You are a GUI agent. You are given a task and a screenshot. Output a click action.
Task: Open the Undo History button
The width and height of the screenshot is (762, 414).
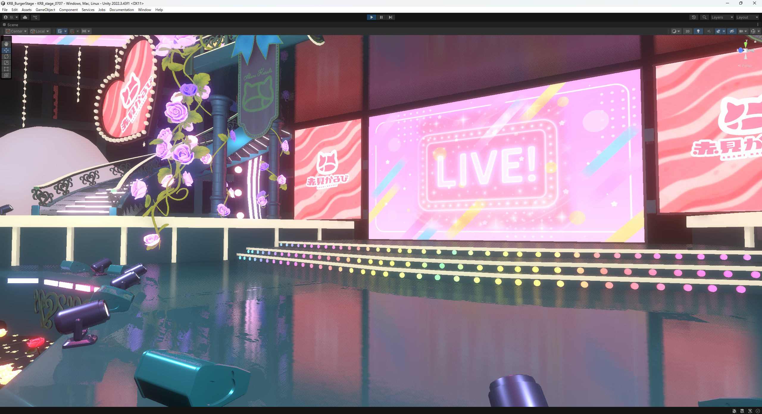pyautogui.click(x=694, y=17)
